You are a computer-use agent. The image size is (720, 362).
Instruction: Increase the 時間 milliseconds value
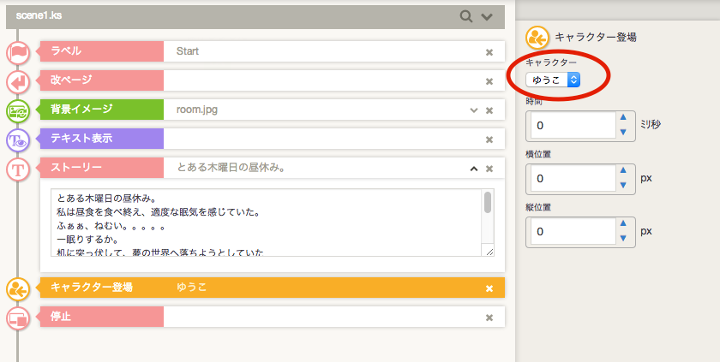tap(623, 119)
